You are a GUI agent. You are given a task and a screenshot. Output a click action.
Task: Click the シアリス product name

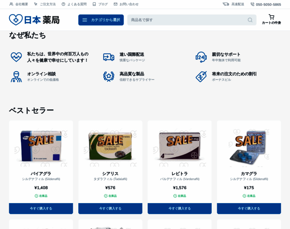[110, 174]
